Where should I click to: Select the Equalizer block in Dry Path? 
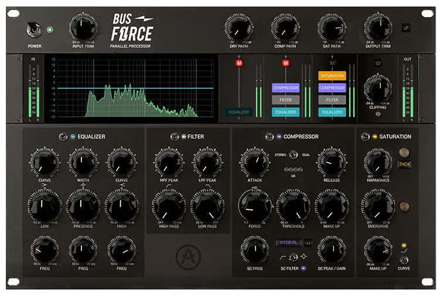(239, 112)
